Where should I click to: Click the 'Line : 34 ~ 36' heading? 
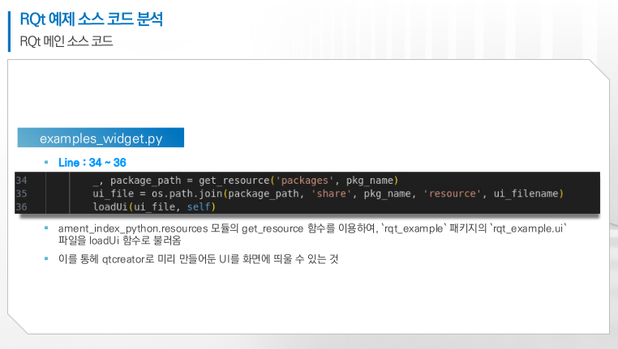tap(92, 163)
